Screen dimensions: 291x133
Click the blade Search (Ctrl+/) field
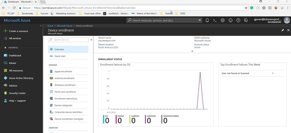point(68,40)
